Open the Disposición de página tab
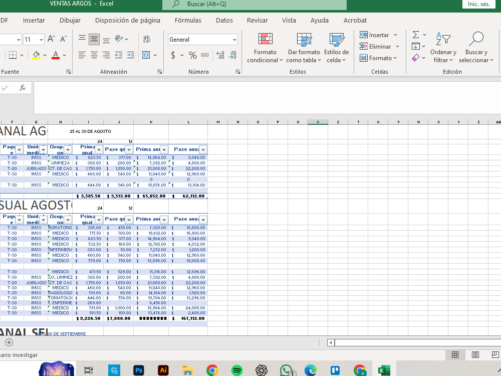Image resolution: width=501 pixels, height=376 pixels. [x=127, y=20]
